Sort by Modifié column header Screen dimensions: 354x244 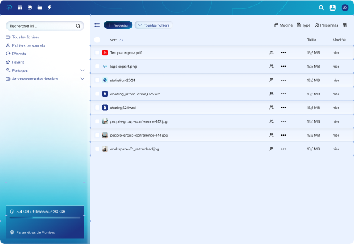pos(339,40)
